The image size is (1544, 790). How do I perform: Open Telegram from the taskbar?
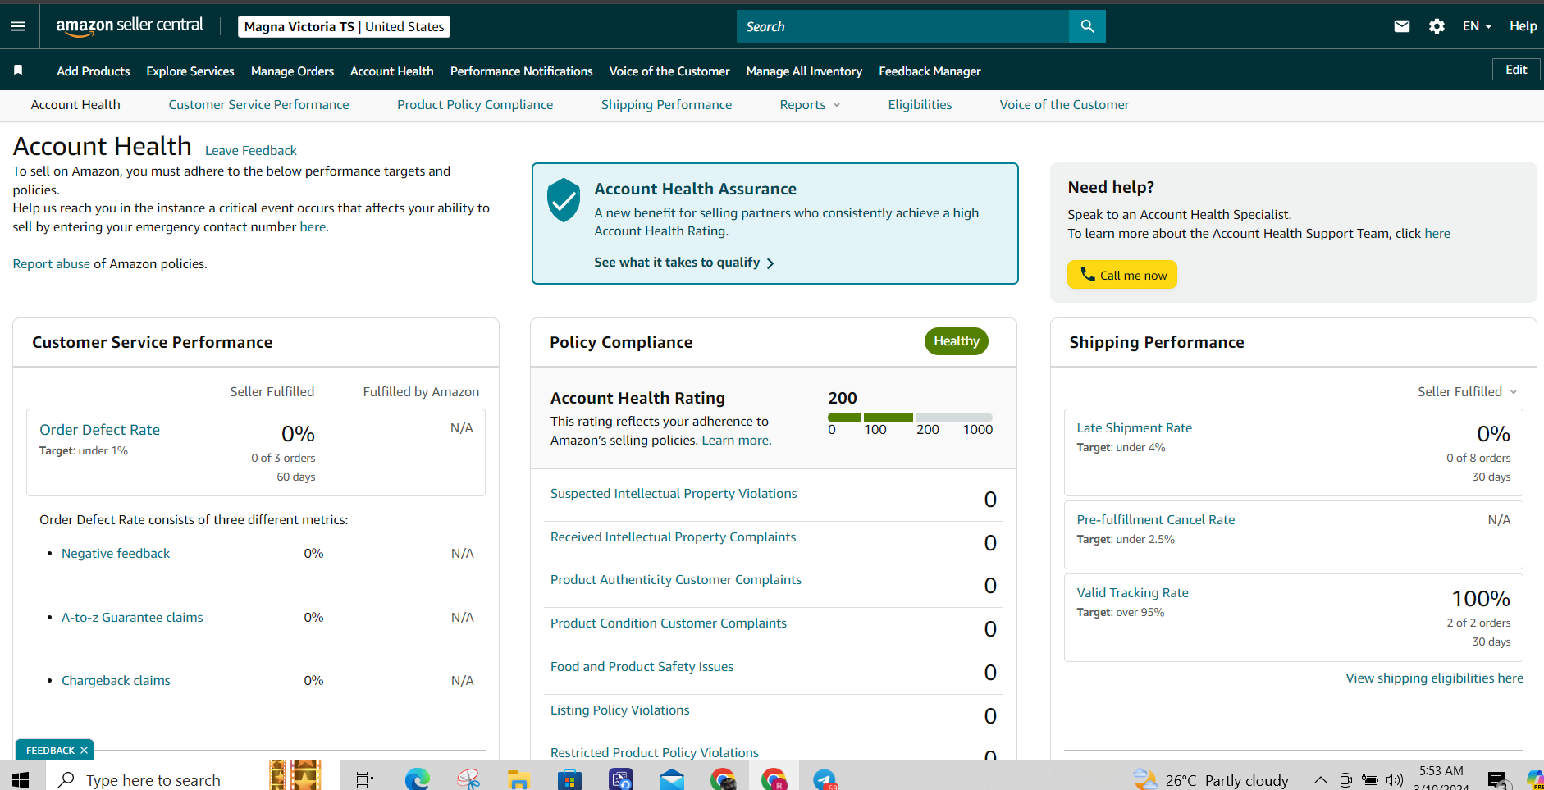pyautogui.click(x=825, y=779)
